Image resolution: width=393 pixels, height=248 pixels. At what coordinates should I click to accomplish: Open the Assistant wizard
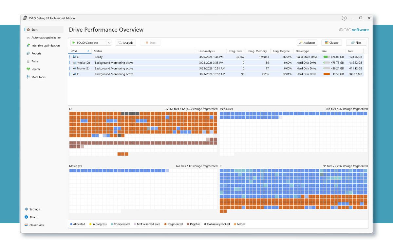307,43
